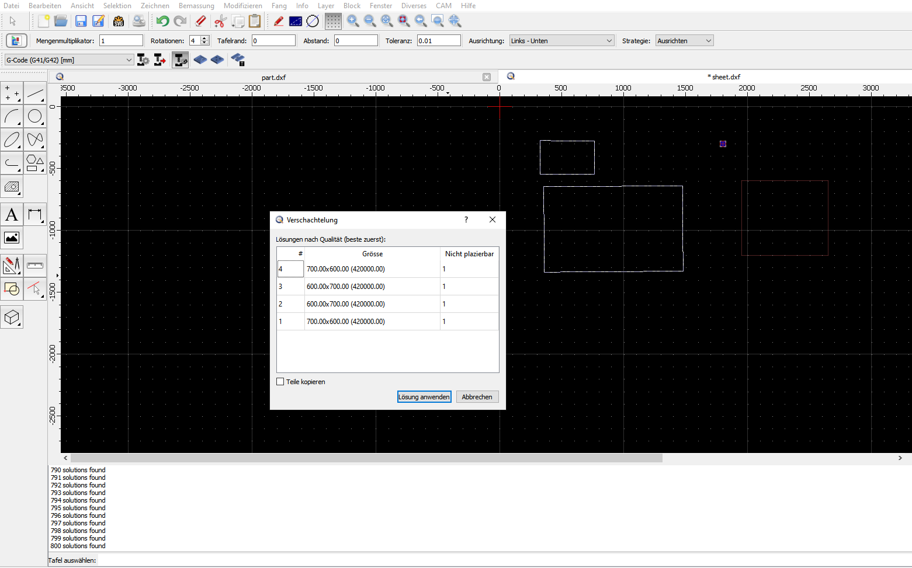912x568 pixels.
Task: Select the scissors cut icon
Action: pos(220,22)
